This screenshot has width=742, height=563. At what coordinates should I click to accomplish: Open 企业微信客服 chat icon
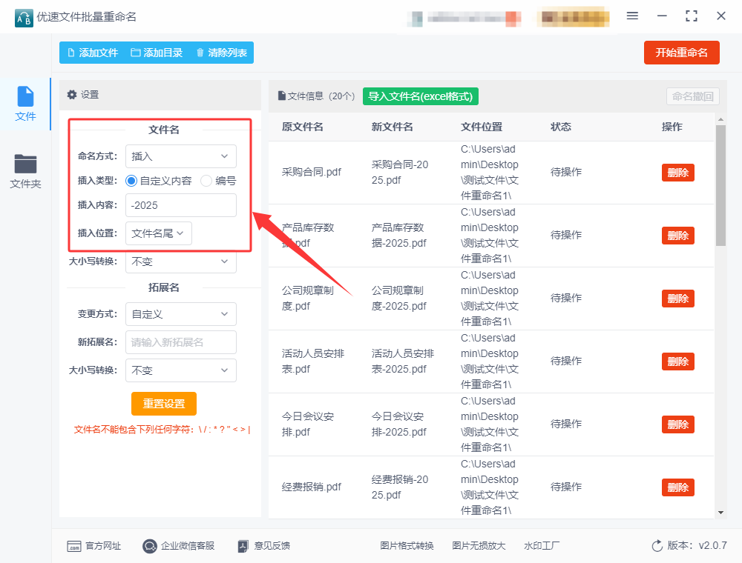(x=150, y=546)
